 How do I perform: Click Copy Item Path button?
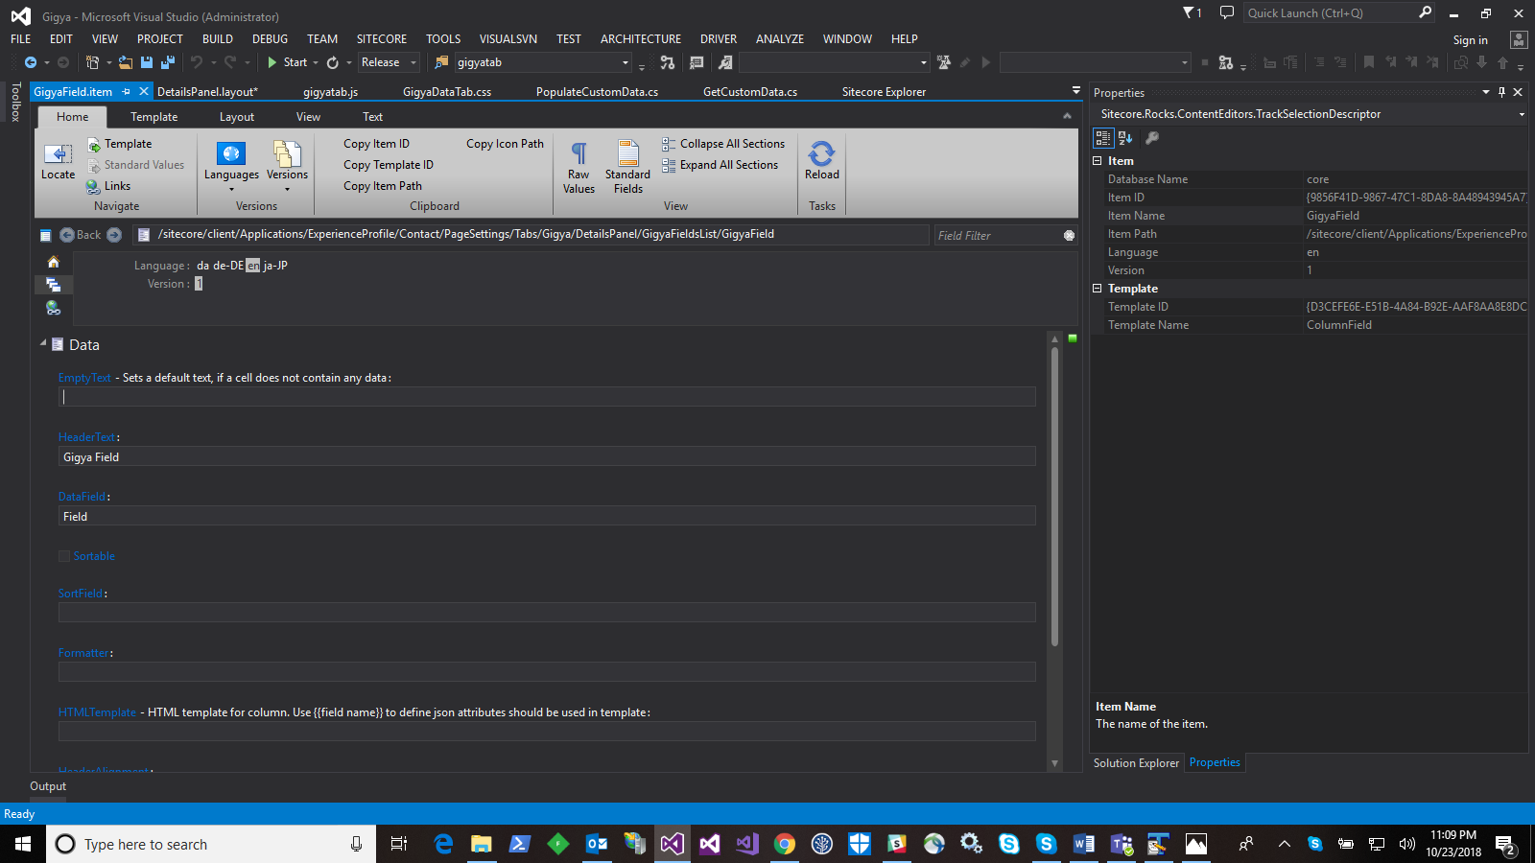point(383,186)
